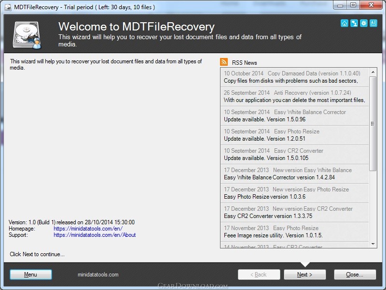Select the Easy Photo Resize version 1.0.3.6 item

[x=294, y=193]
